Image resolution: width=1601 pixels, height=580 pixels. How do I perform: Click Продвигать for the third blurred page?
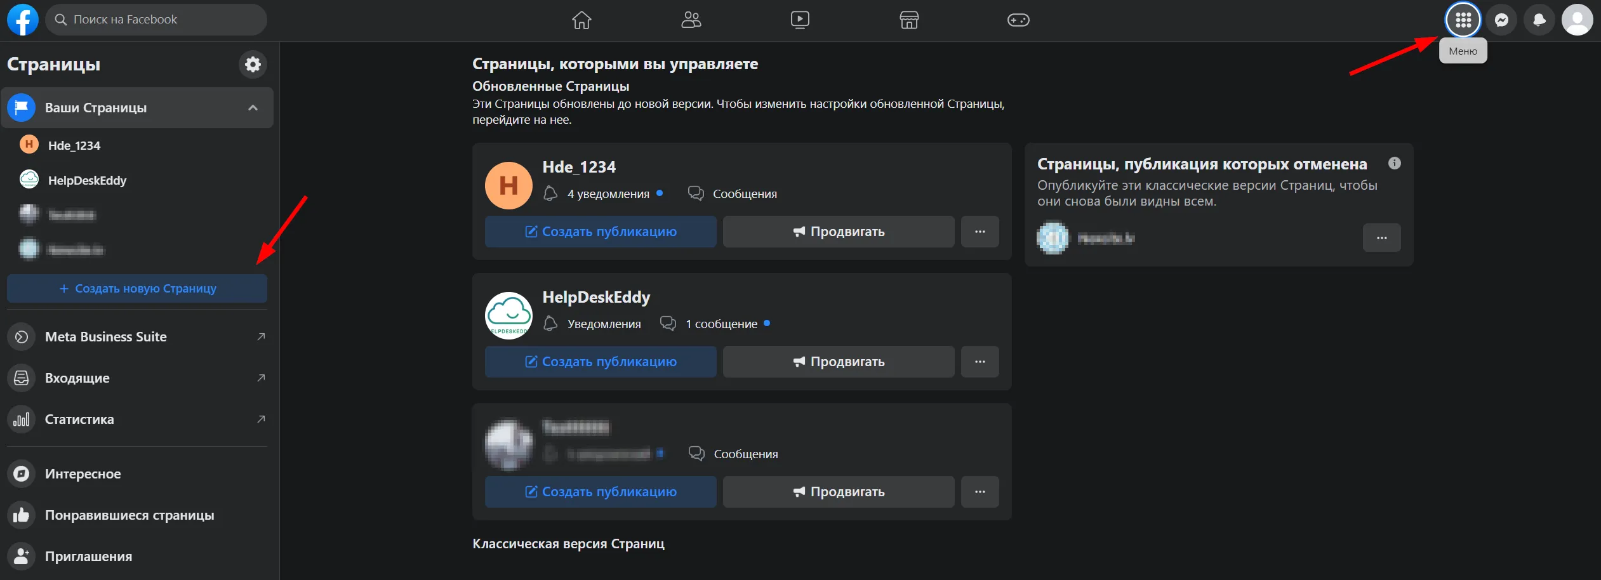click(839, 492)
